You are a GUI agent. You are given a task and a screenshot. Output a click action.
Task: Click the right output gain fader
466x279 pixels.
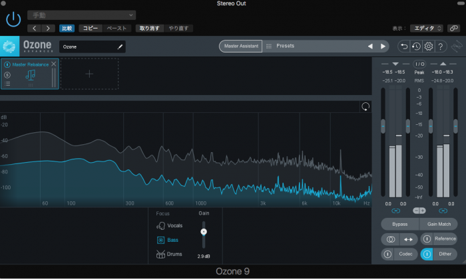455,126
